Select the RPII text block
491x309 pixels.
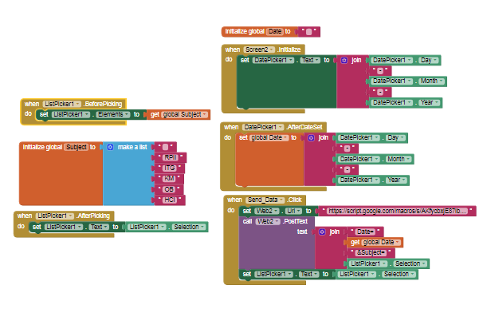click(x=171, y=157)
